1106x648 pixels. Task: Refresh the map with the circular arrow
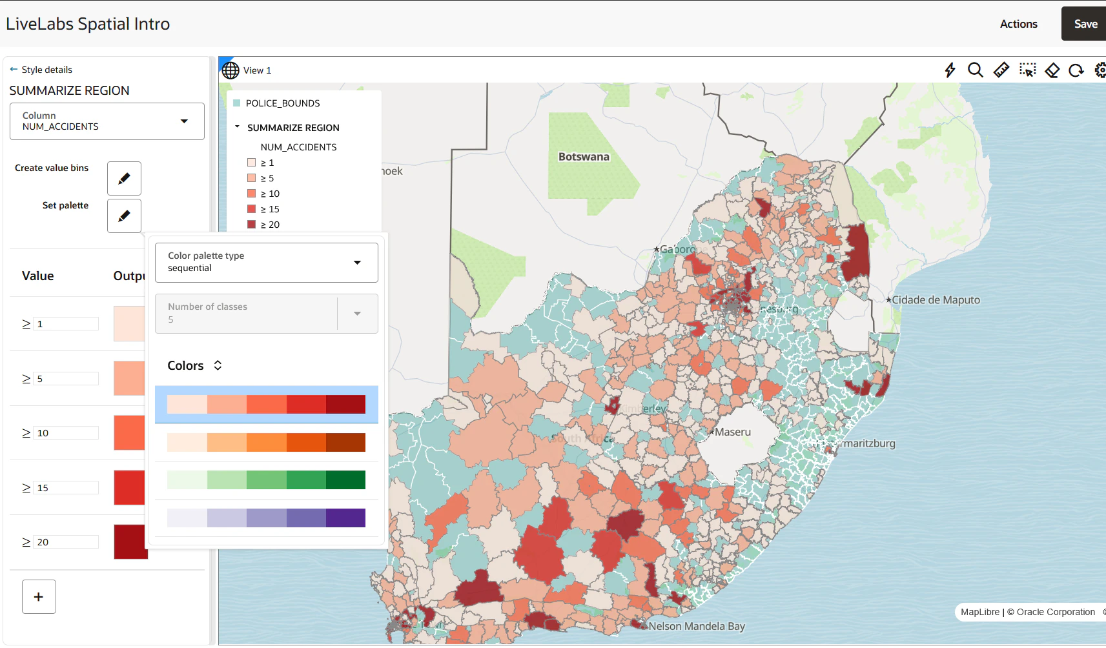tap(1076, 70)
